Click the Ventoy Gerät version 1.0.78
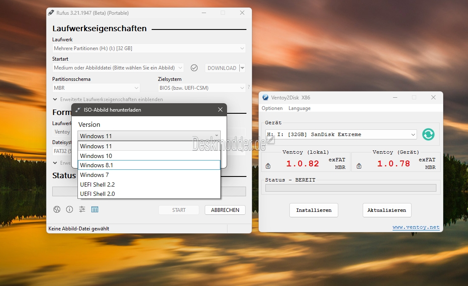The width and height of the screenshot is (468, 286). (394, 163)
